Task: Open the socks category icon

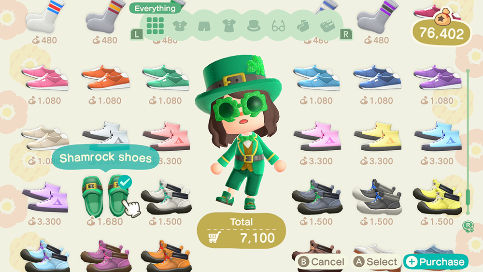Action: [x=303, y=26]
